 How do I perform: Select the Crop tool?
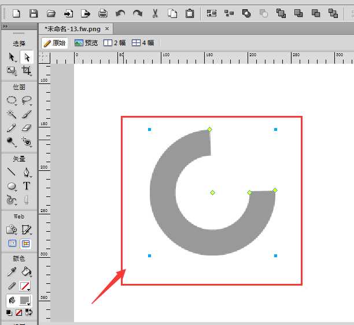click(27, 71)
